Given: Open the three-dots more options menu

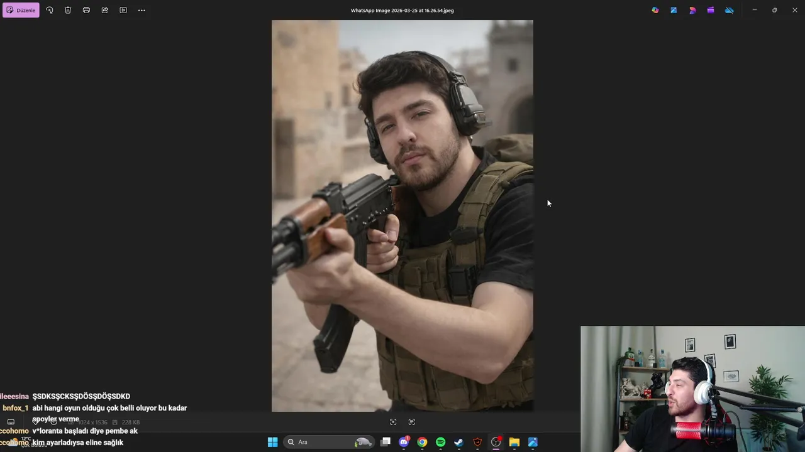Looking at the screenshot, I should tap(142, 10).
